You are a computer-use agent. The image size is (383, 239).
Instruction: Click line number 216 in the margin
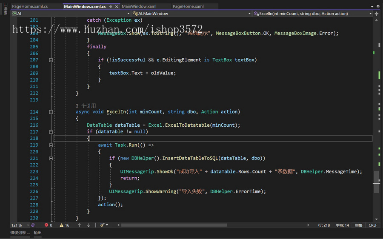[x=34, y=125]
